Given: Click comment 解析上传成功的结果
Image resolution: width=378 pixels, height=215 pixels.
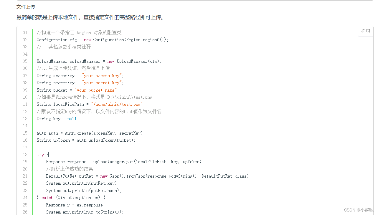Looking at the screenshot, I should [x=70, y=169].
